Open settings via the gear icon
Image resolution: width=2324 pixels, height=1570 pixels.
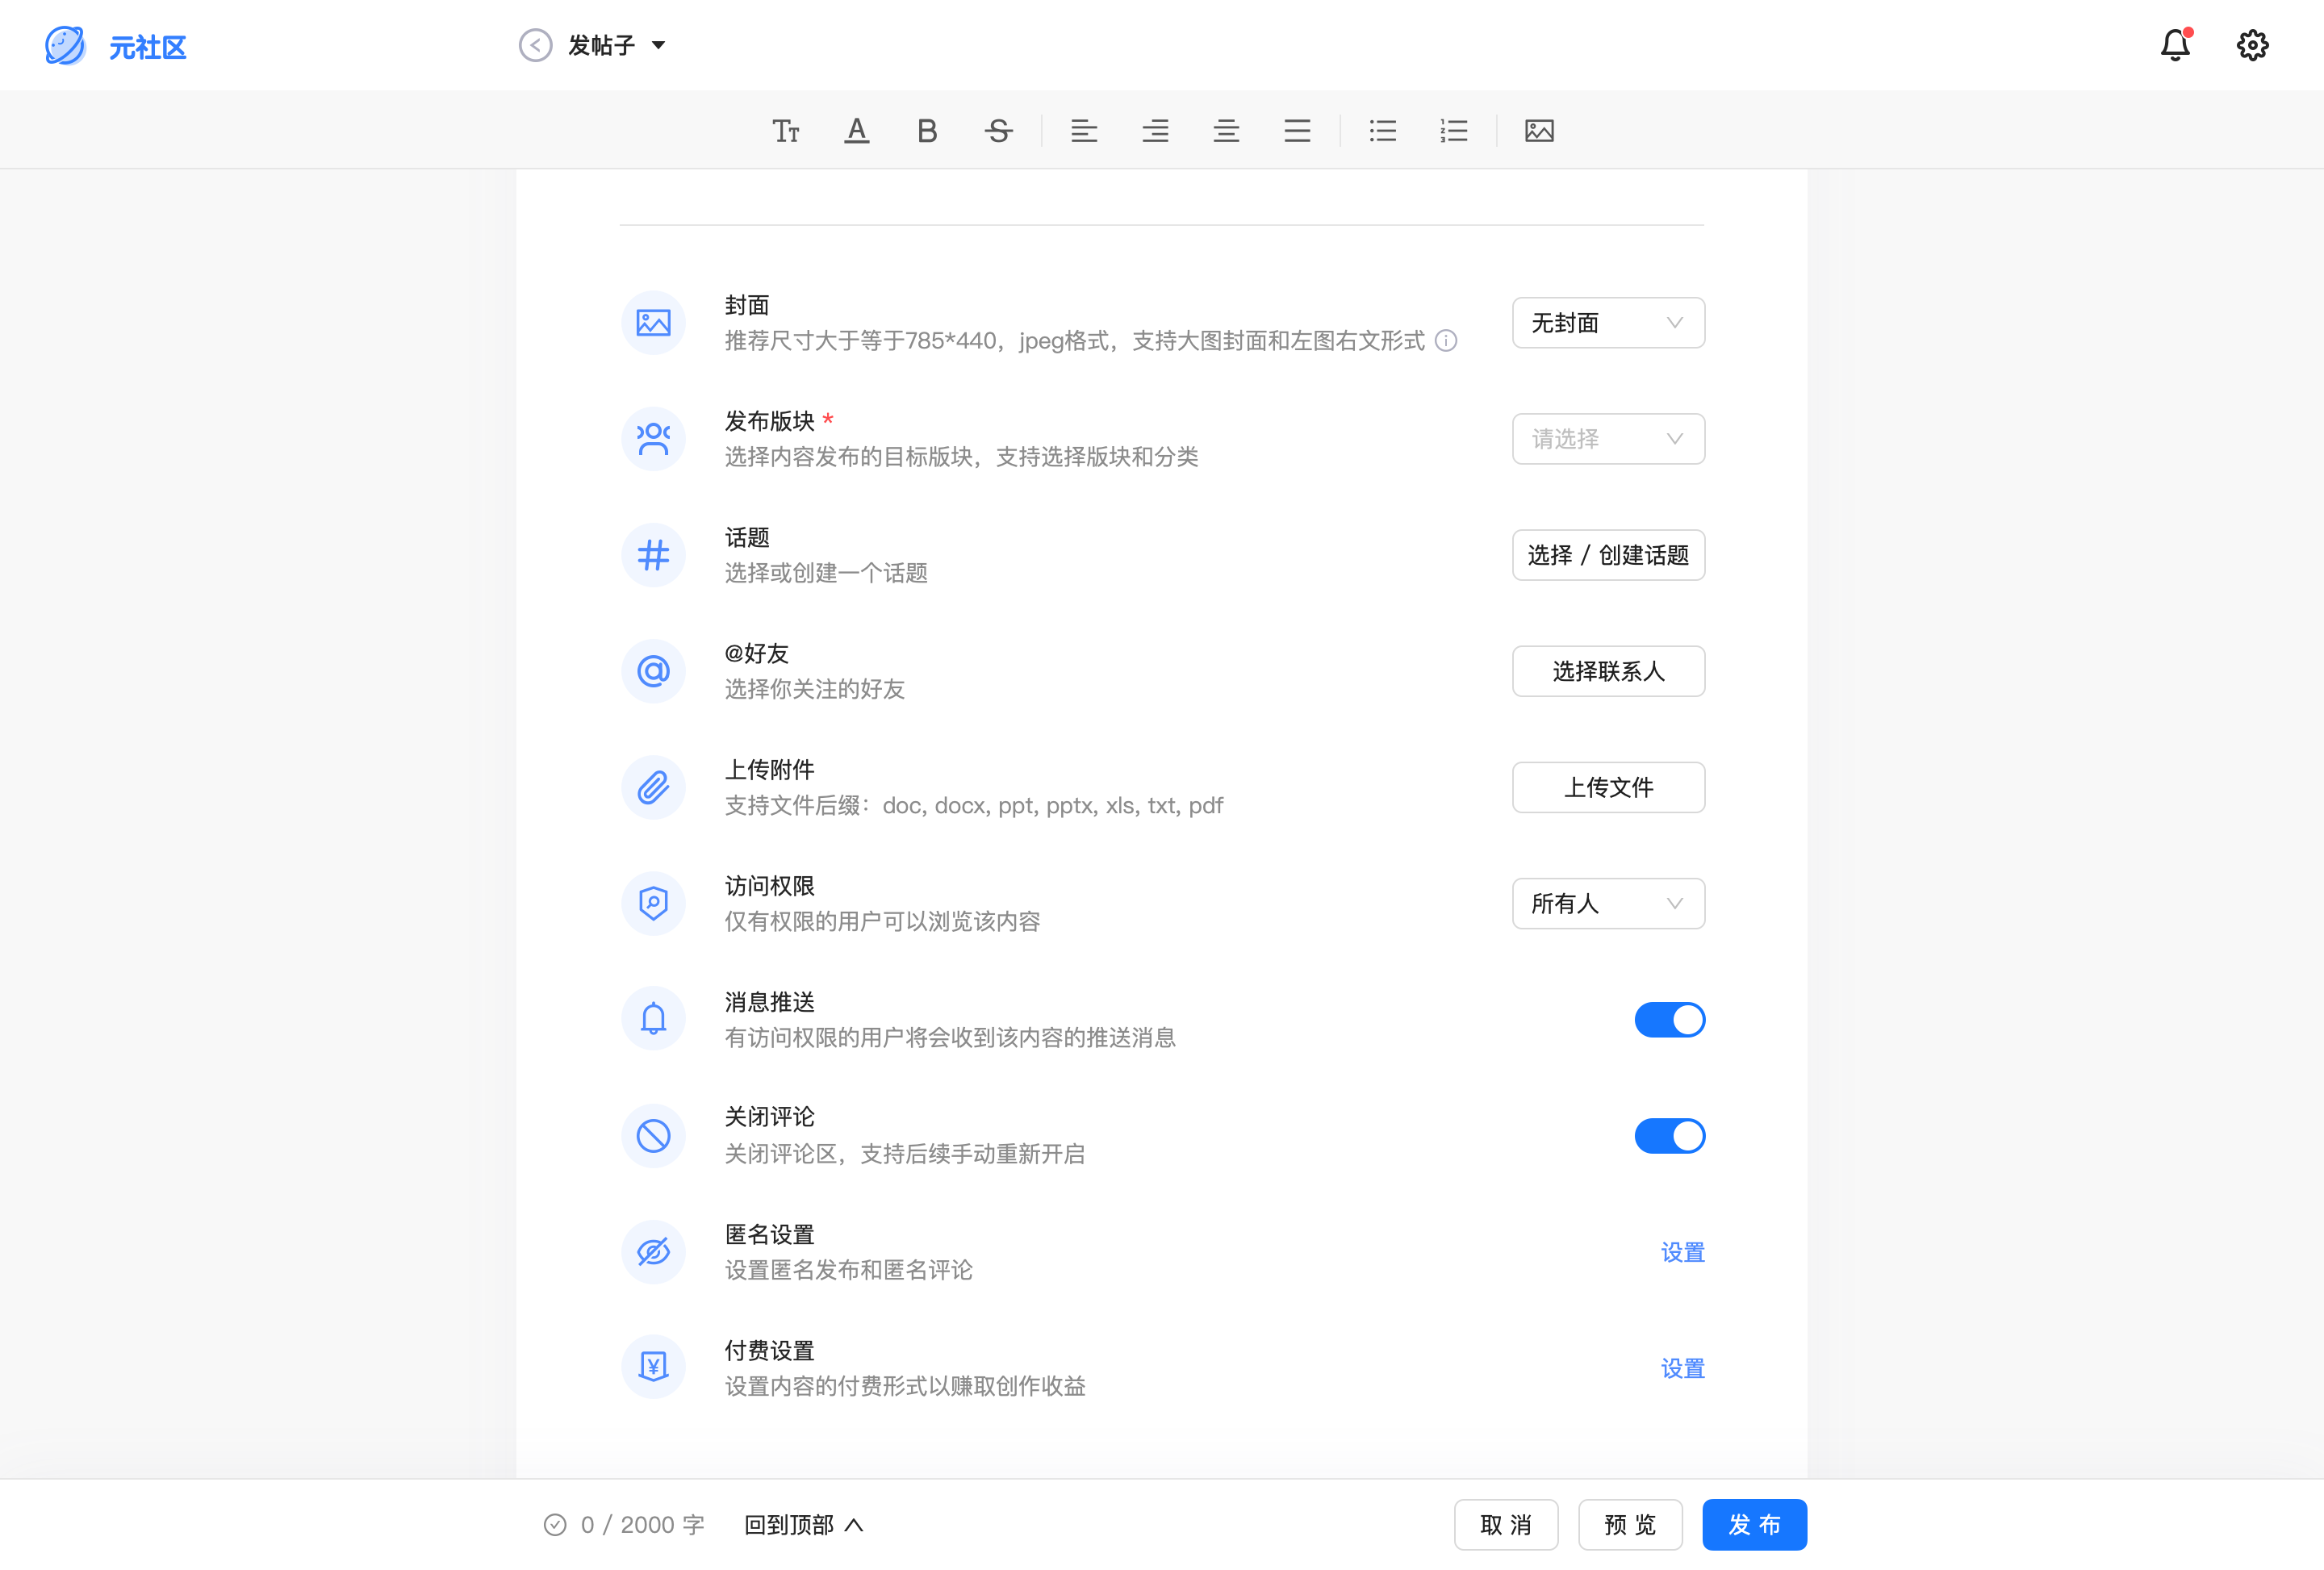click(x=2252, y=45)
